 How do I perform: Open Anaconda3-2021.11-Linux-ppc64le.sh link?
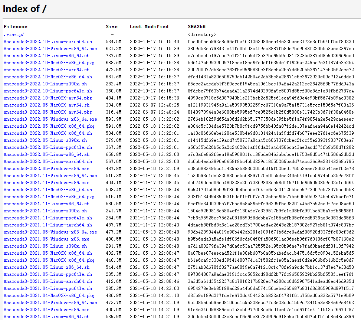(47, 218)
